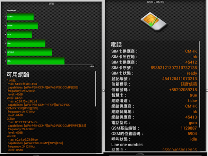Select Zion capabilities line with WPS

(x=47, y=126)
